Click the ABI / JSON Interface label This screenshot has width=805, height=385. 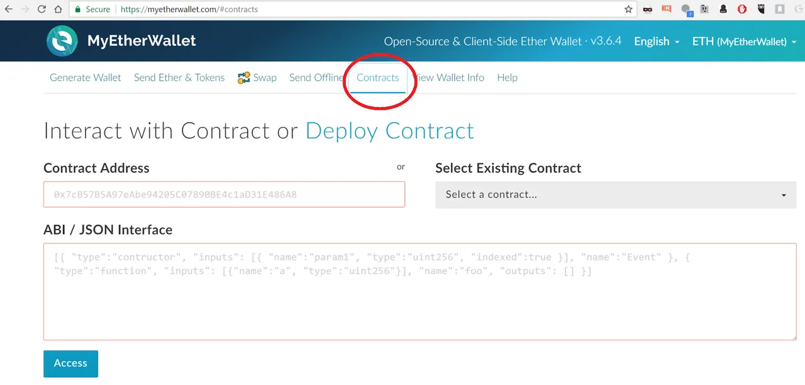pyautogui.click(x=108, y=230)
